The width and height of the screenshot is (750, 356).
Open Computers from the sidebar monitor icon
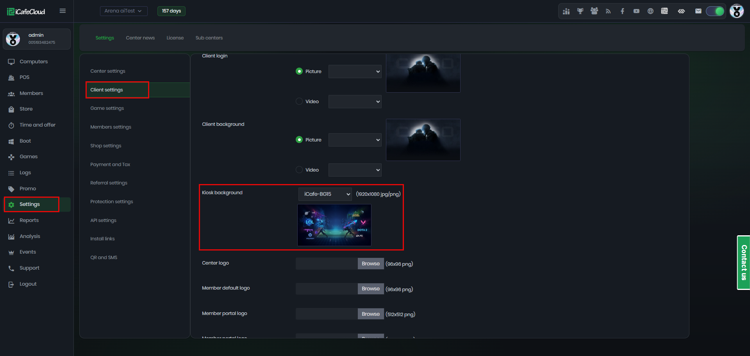11,62
